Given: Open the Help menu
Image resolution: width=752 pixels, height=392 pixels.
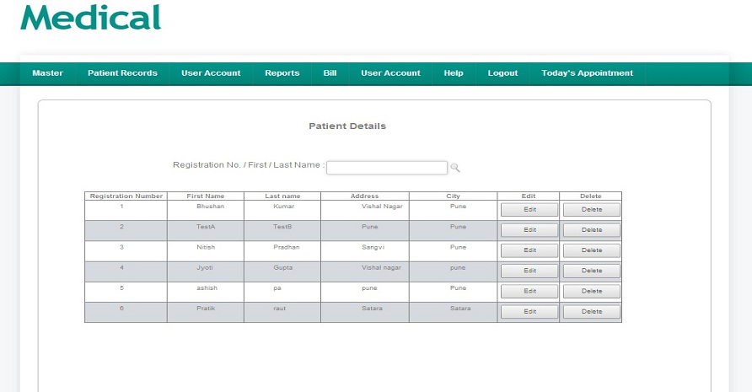Looking at the screenshot, I should point(454,73).
